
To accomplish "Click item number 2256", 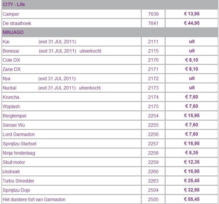I will pyautogui.click(x=153, y=134).
